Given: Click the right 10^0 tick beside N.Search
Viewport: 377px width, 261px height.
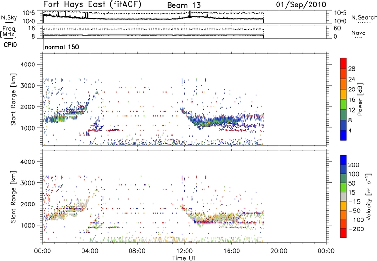Looking at the screenshot, I should tap(340, 21).
